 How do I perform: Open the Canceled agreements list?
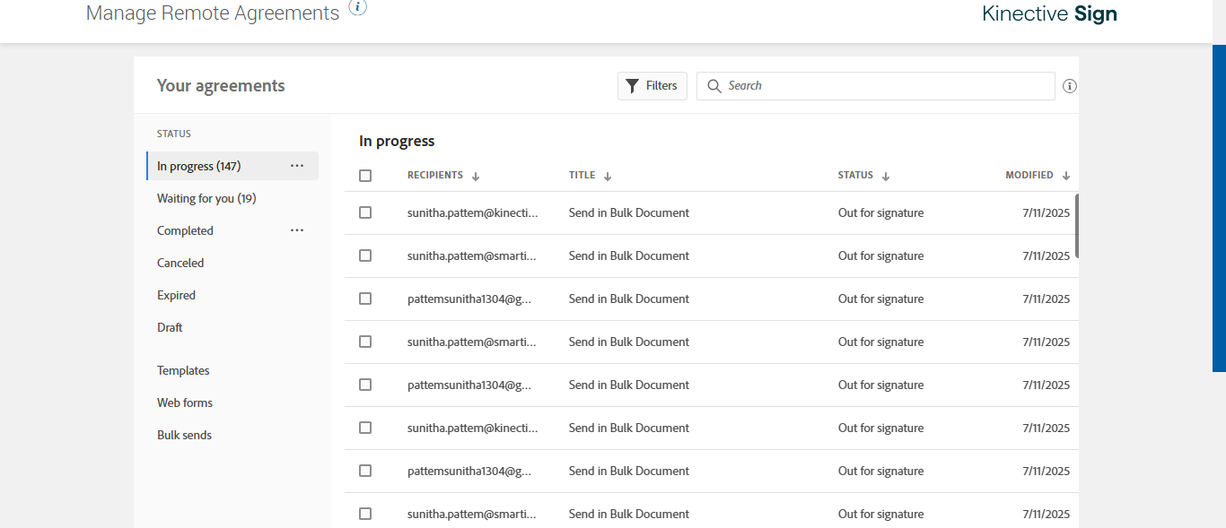click(x=180, y=263)
